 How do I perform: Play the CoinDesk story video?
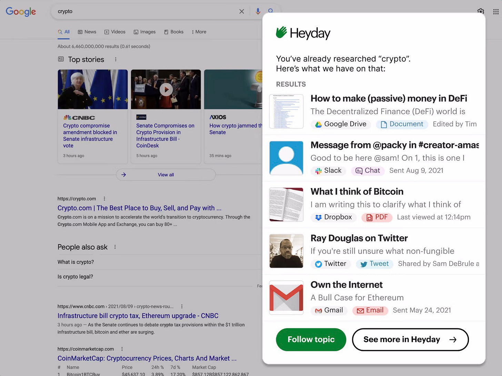point(166,90)
